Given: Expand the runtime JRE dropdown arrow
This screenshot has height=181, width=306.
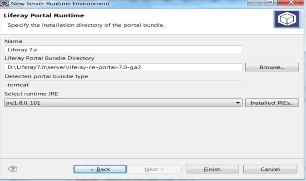Looking at the screenshot, I should (x=238, y=103).
